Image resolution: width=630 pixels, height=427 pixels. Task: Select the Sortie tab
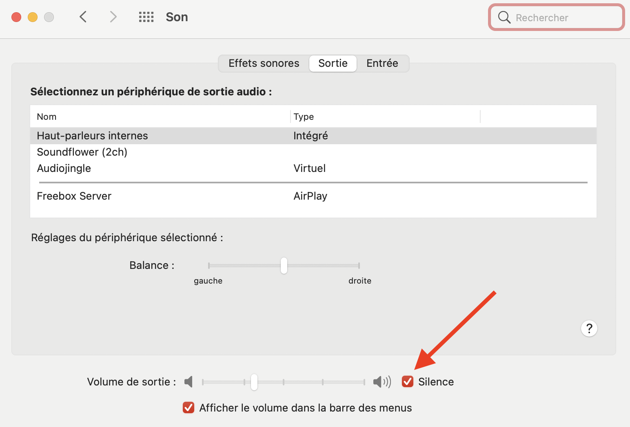pos(333,64)
